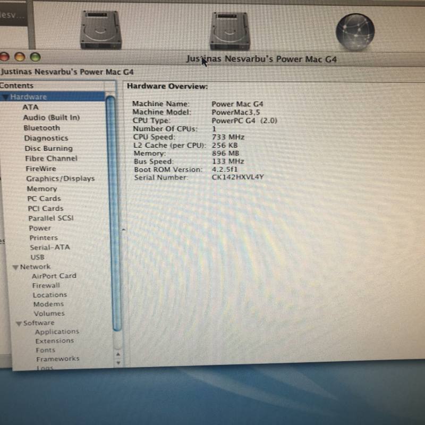This screenshot has width=425, height=425.
Task: Select Modems under Network
Action: 48,304
